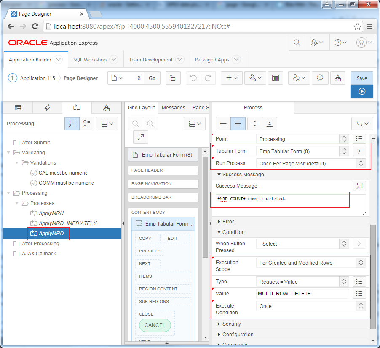This screenshot has height=348, width=380.
Task: Click the browser back arrow
Action: click(11, 26)
